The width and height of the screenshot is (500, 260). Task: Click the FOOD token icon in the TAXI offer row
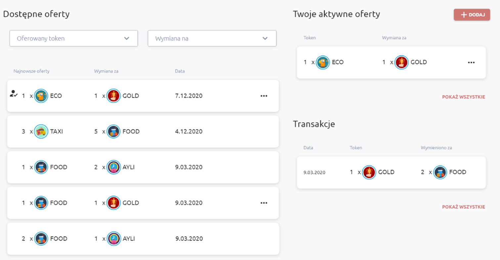tap(114, 131)
